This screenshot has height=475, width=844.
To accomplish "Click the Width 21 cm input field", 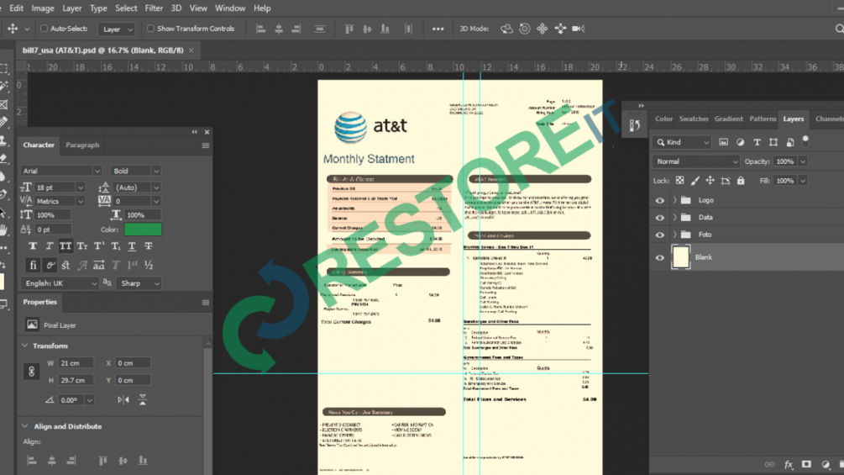I will click(x=76, y=363).
